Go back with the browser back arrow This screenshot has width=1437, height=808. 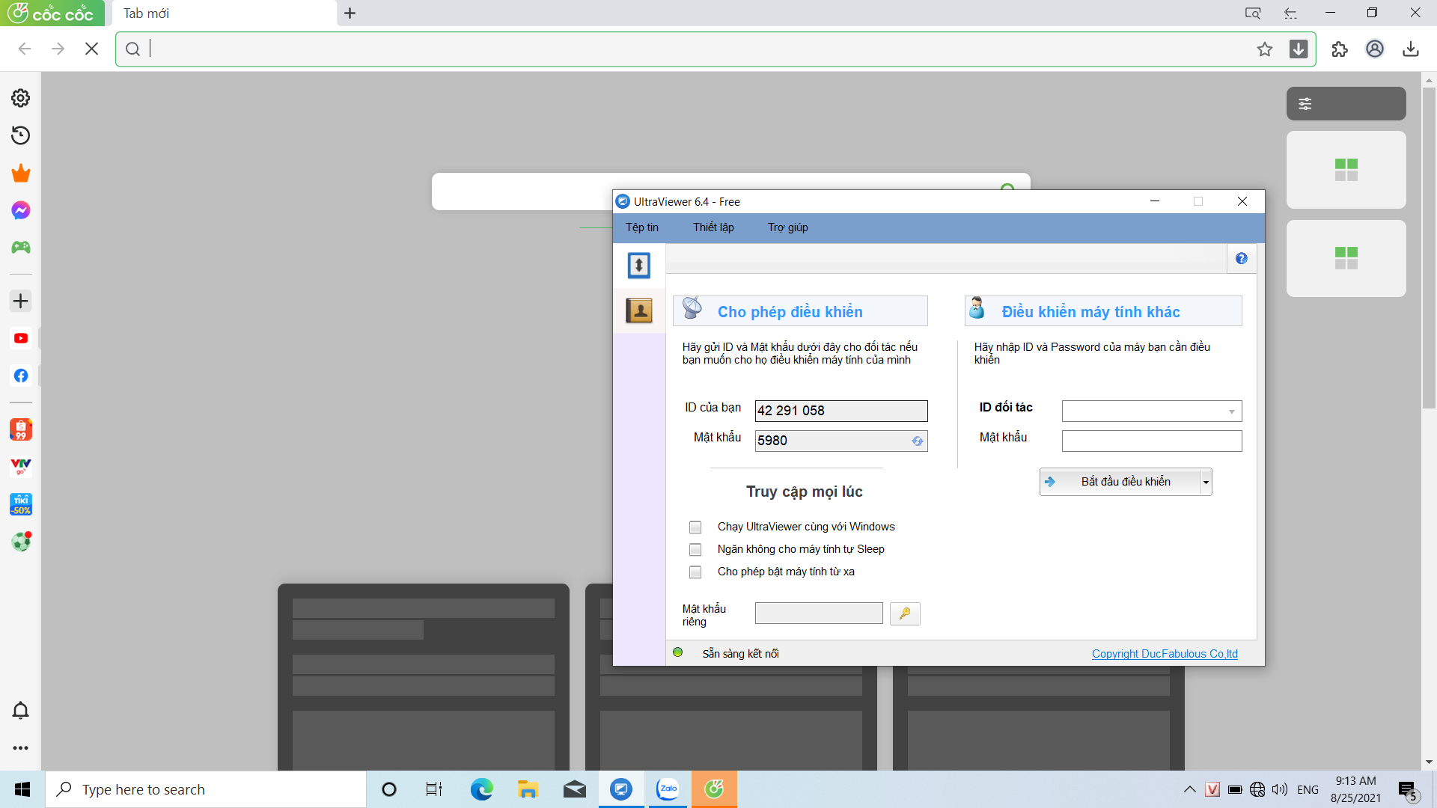[x=25, y=49]
